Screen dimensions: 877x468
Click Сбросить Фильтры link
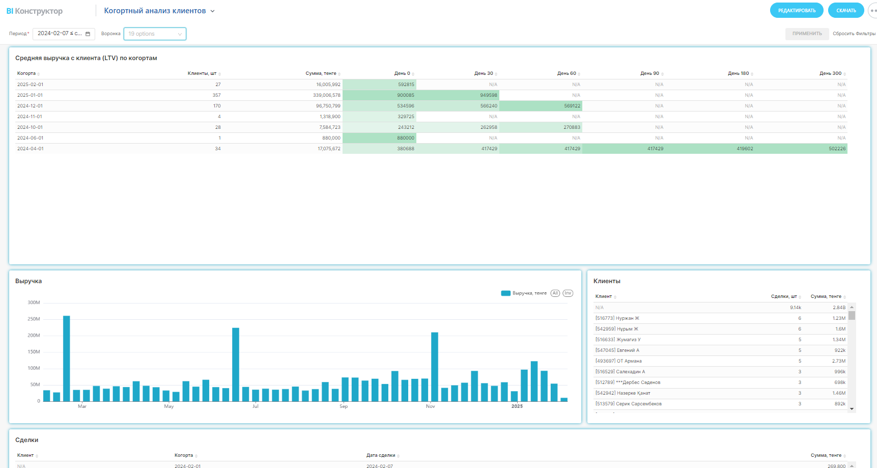(x=854, y=34)
